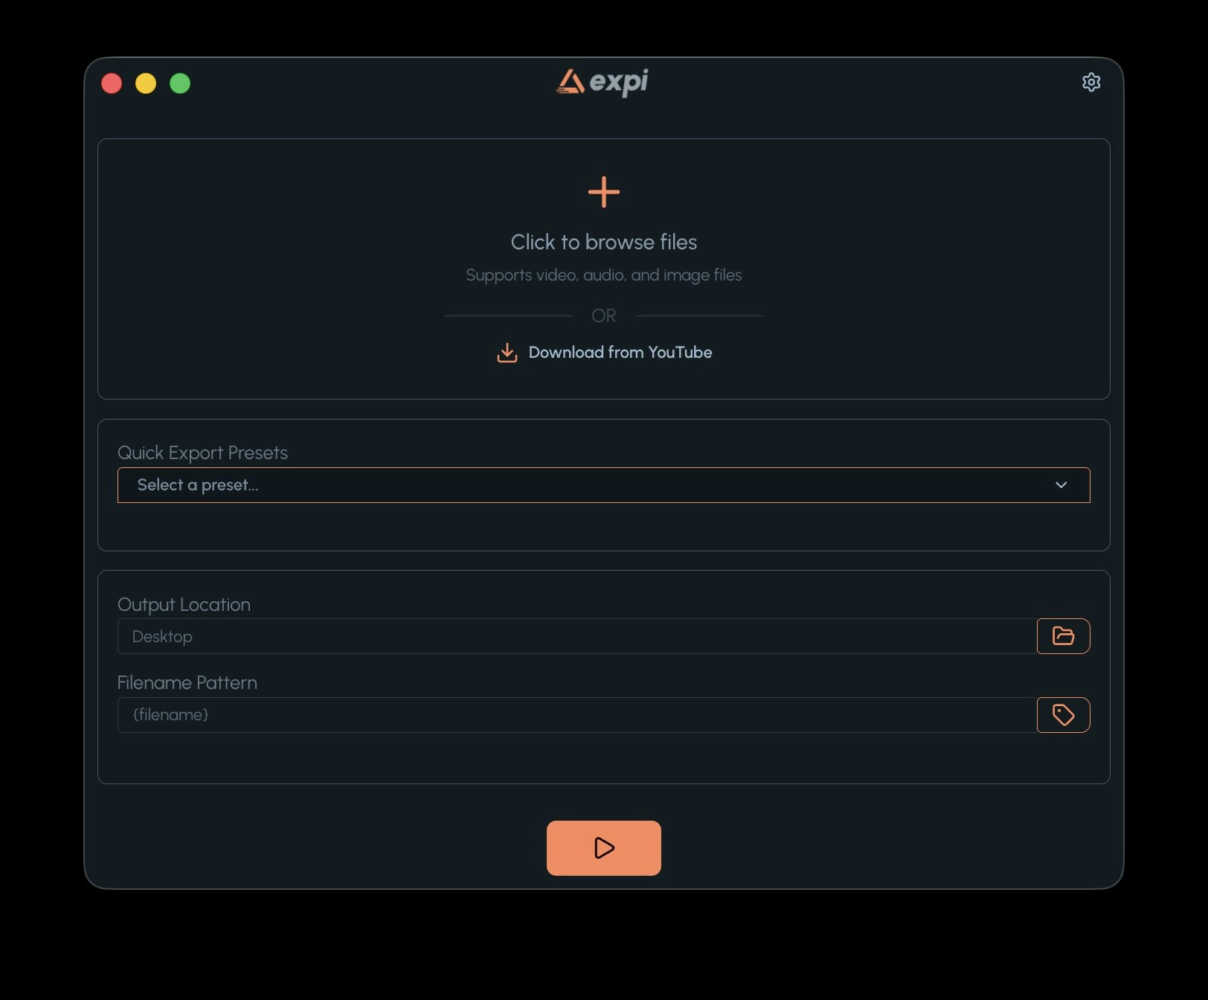Open the Quick Export Presets dropdown

(603, 485)
